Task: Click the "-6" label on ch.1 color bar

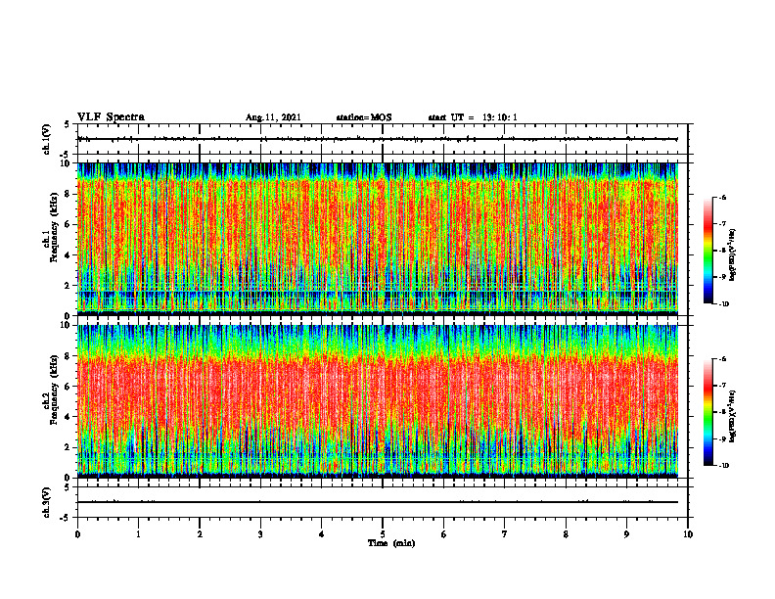Action: pyautogui.click(x=723, y=197)
